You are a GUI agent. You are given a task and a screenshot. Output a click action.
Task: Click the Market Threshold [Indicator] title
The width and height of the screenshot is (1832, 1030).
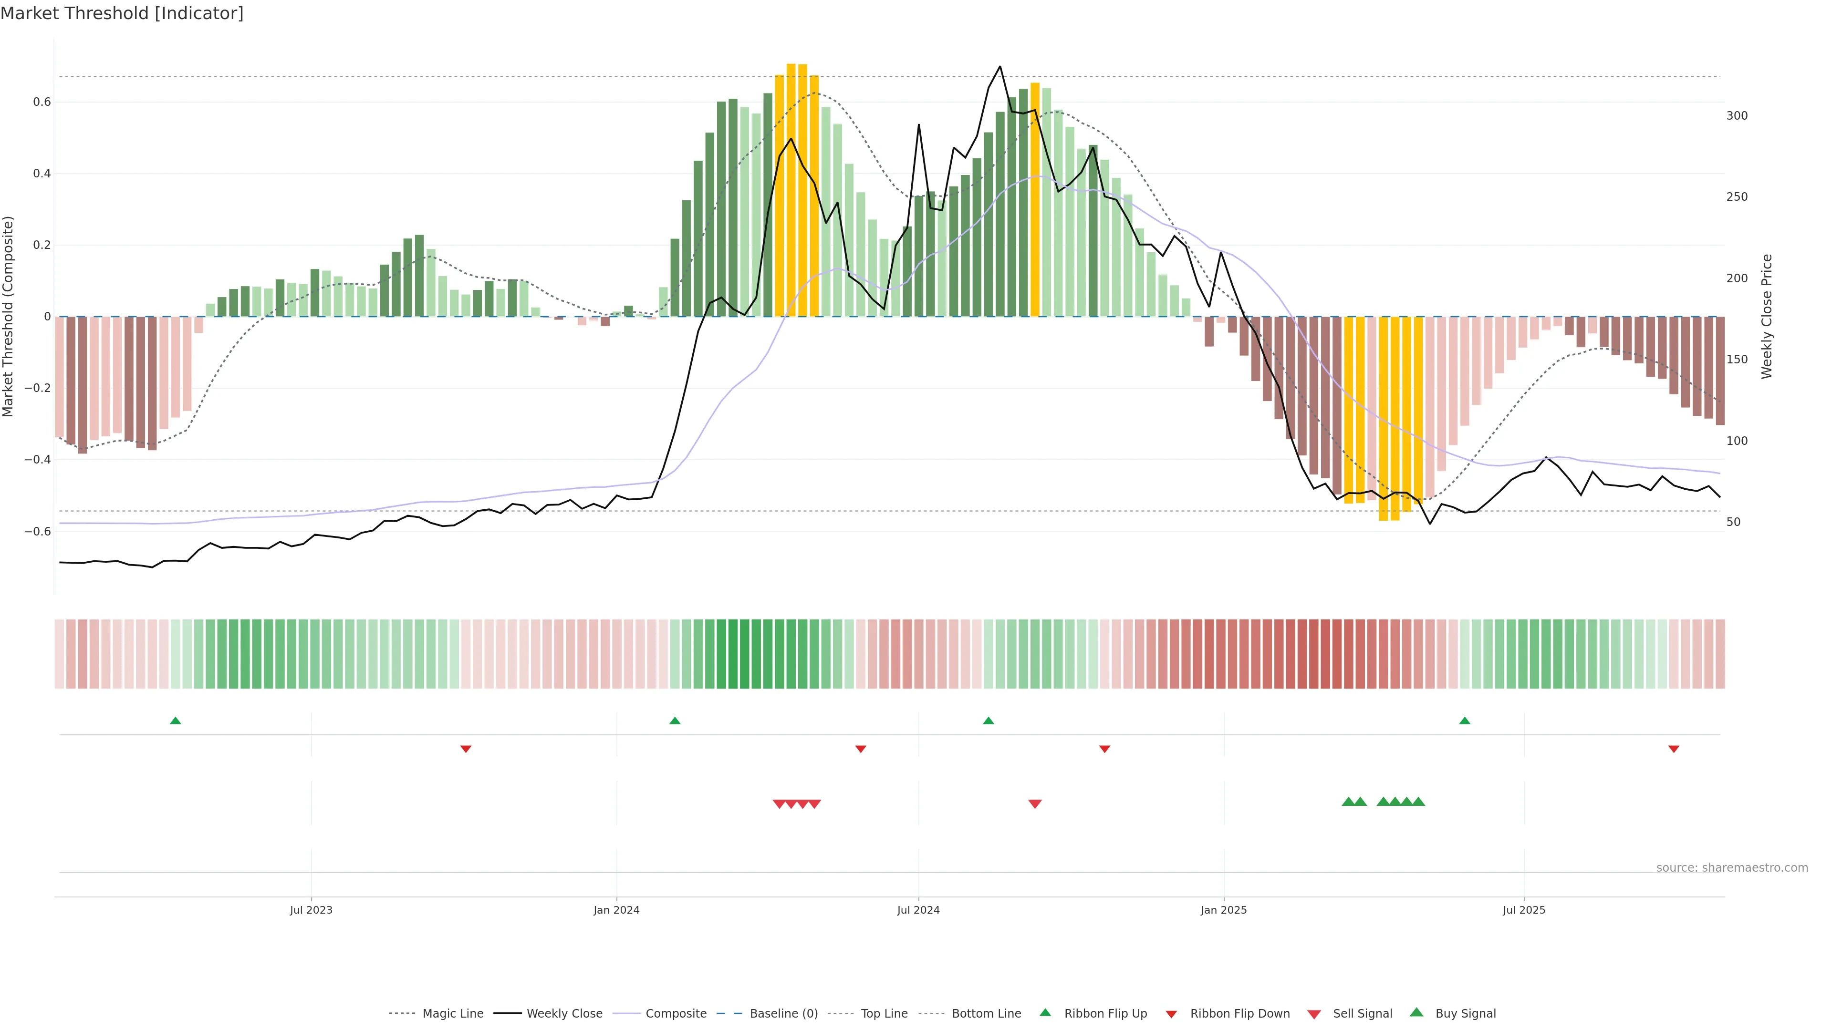click(x=122, y=13)
